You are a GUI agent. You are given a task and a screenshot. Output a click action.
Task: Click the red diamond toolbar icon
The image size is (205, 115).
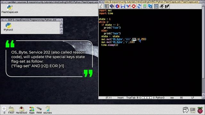[x=134, y=6]
